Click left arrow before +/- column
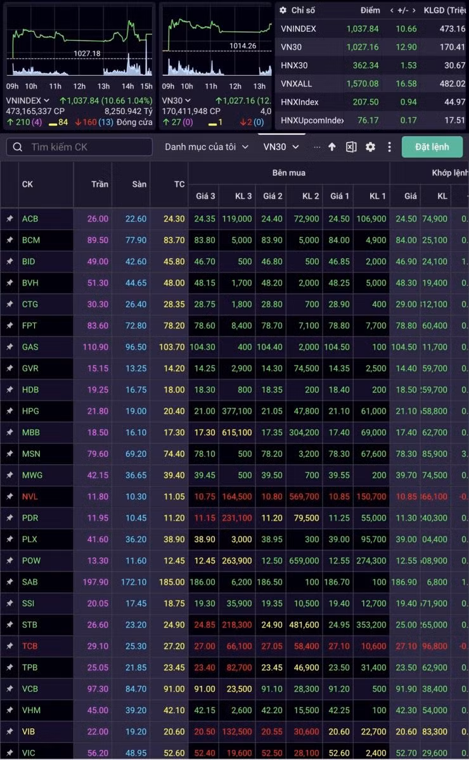 pos(392,11)
